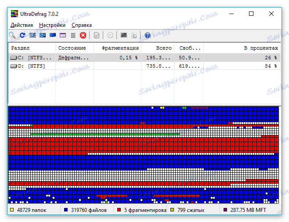Click the 287.75 MB MFT status text
The width and height of the screenshot is (289, 222).
coord(248,210)
